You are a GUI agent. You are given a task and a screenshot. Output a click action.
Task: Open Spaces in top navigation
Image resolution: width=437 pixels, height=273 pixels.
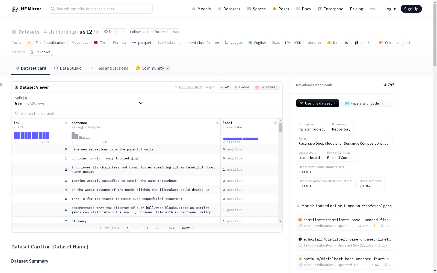(256, 9)
